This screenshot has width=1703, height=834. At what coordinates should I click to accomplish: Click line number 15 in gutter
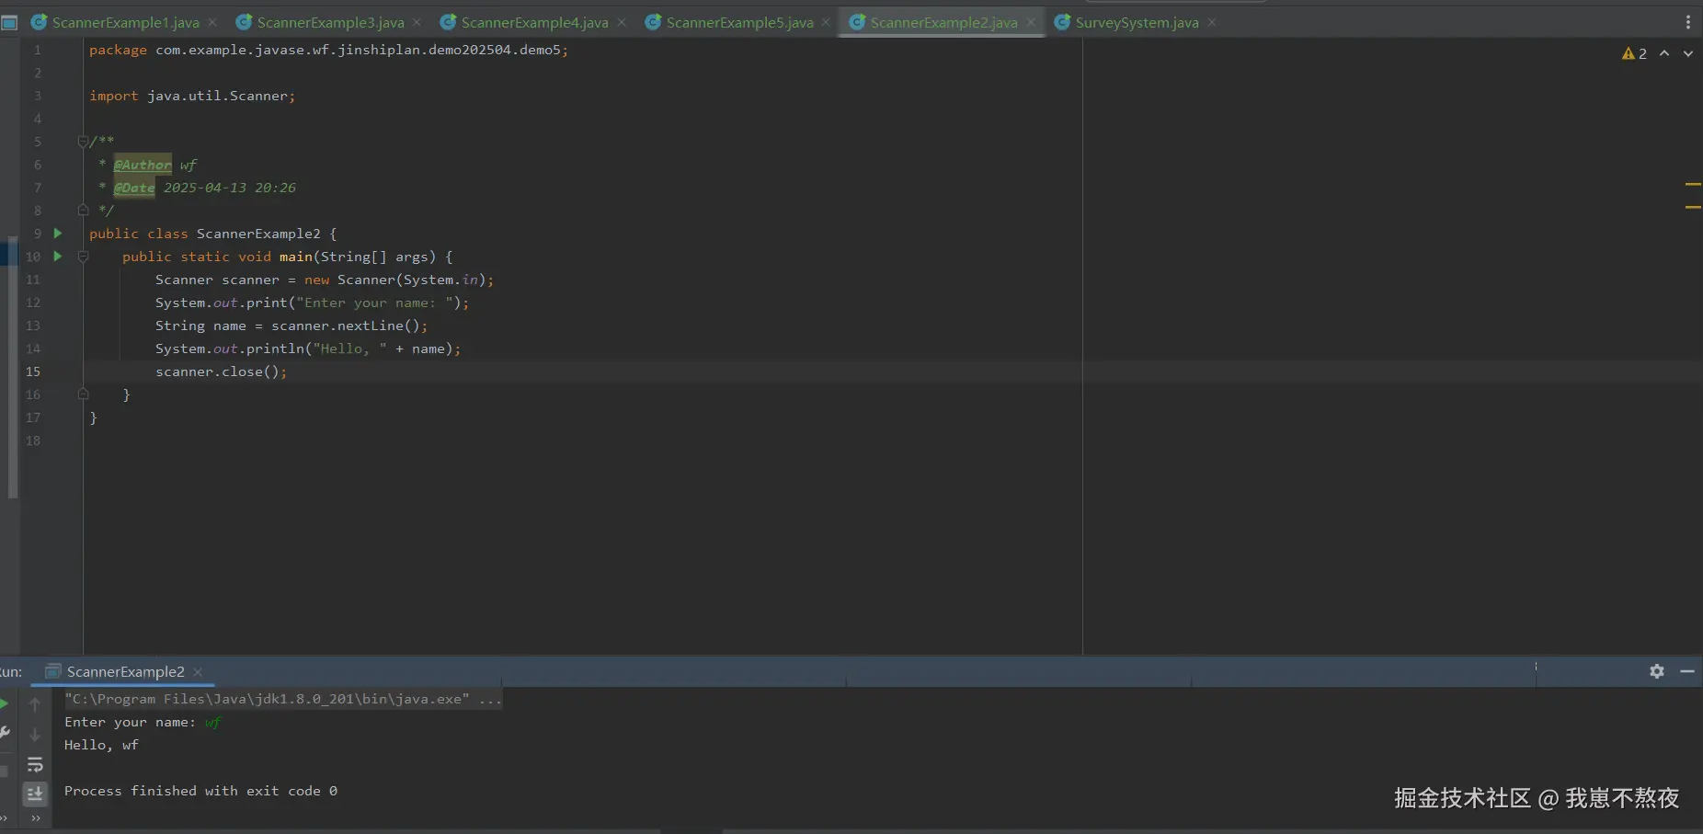click(33, 371)
